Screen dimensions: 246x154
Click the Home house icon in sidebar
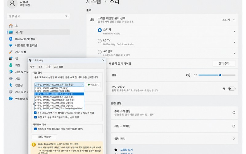coord(11,26)
